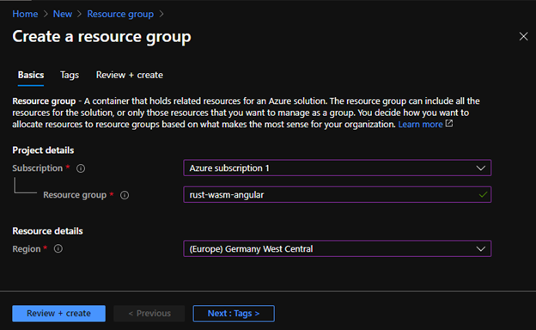Close the Create a resource group pane
This screenshot has width=536, height=330.
click(523, 36)
